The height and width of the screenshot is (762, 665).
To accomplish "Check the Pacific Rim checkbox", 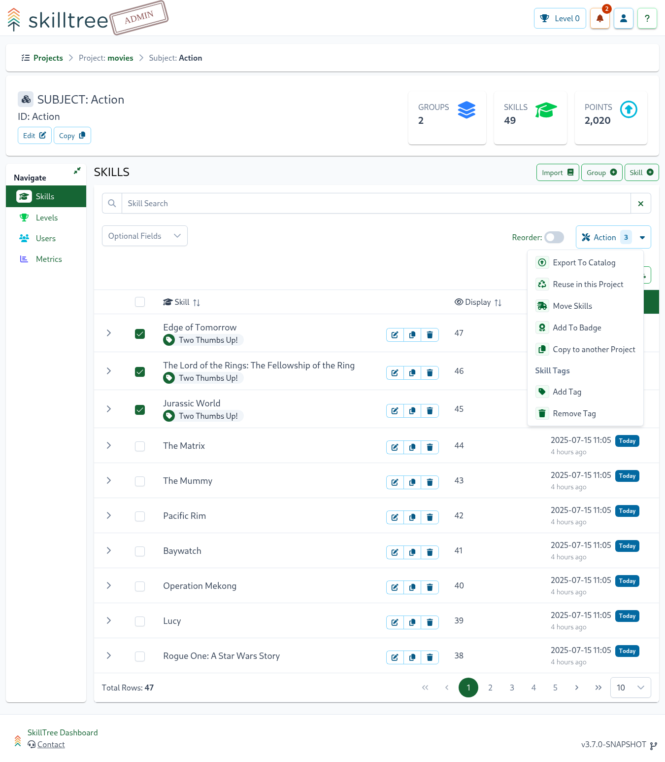I will pyautogui.click(x=140, y=516).
